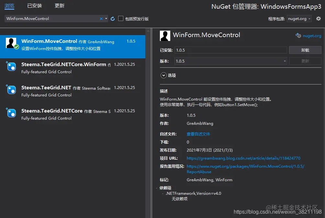The image size is (325, 218).
Task: Select Steema.TeeGrid.NETCore package title
Action: (52, 111)
